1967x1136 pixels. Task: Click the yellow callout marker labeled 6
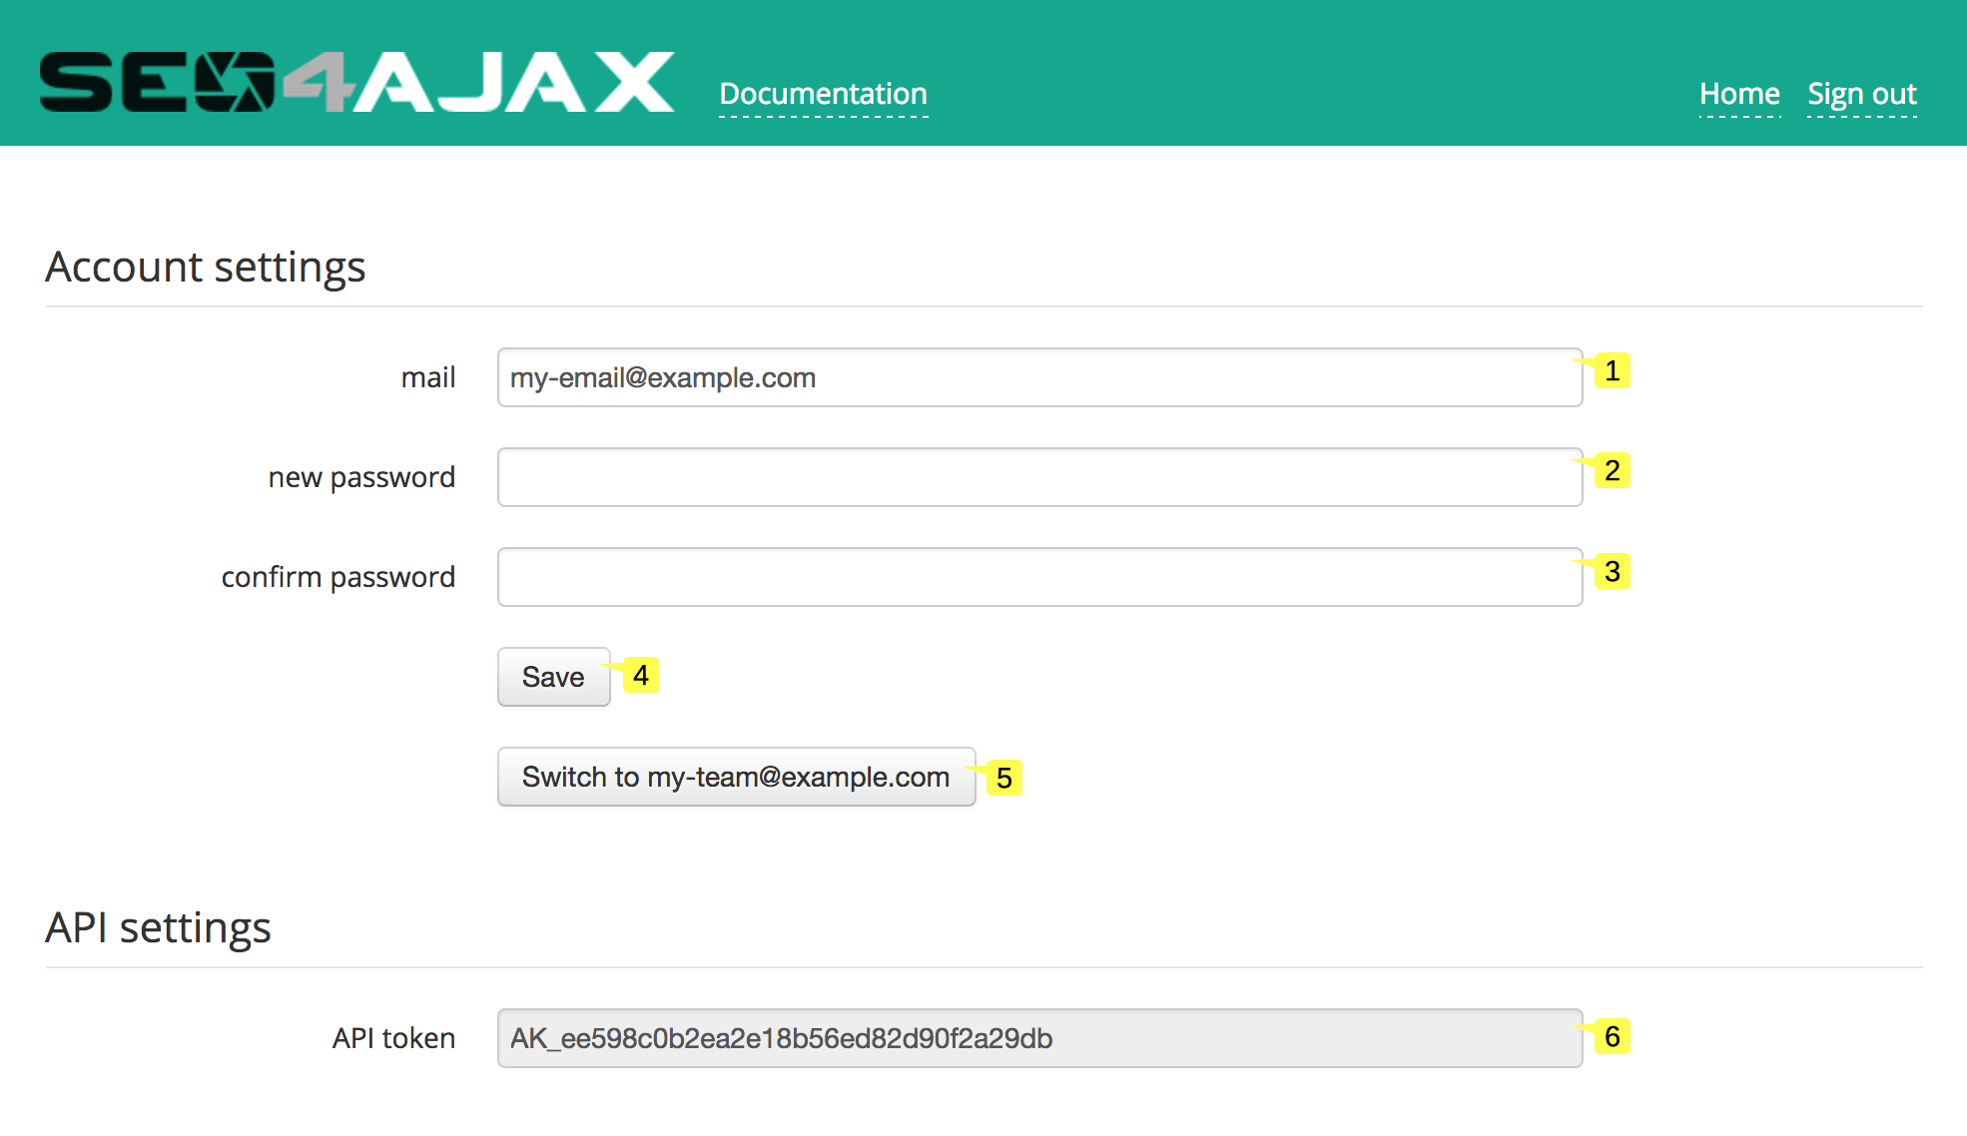(1614, 1036)
